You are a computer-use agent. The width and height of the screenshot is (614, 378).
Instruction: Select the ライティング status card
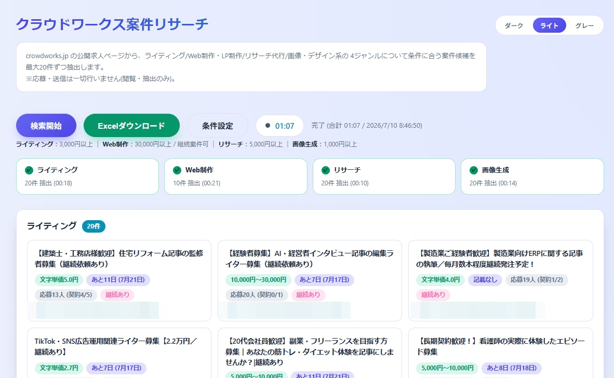[x=87, y=177]
